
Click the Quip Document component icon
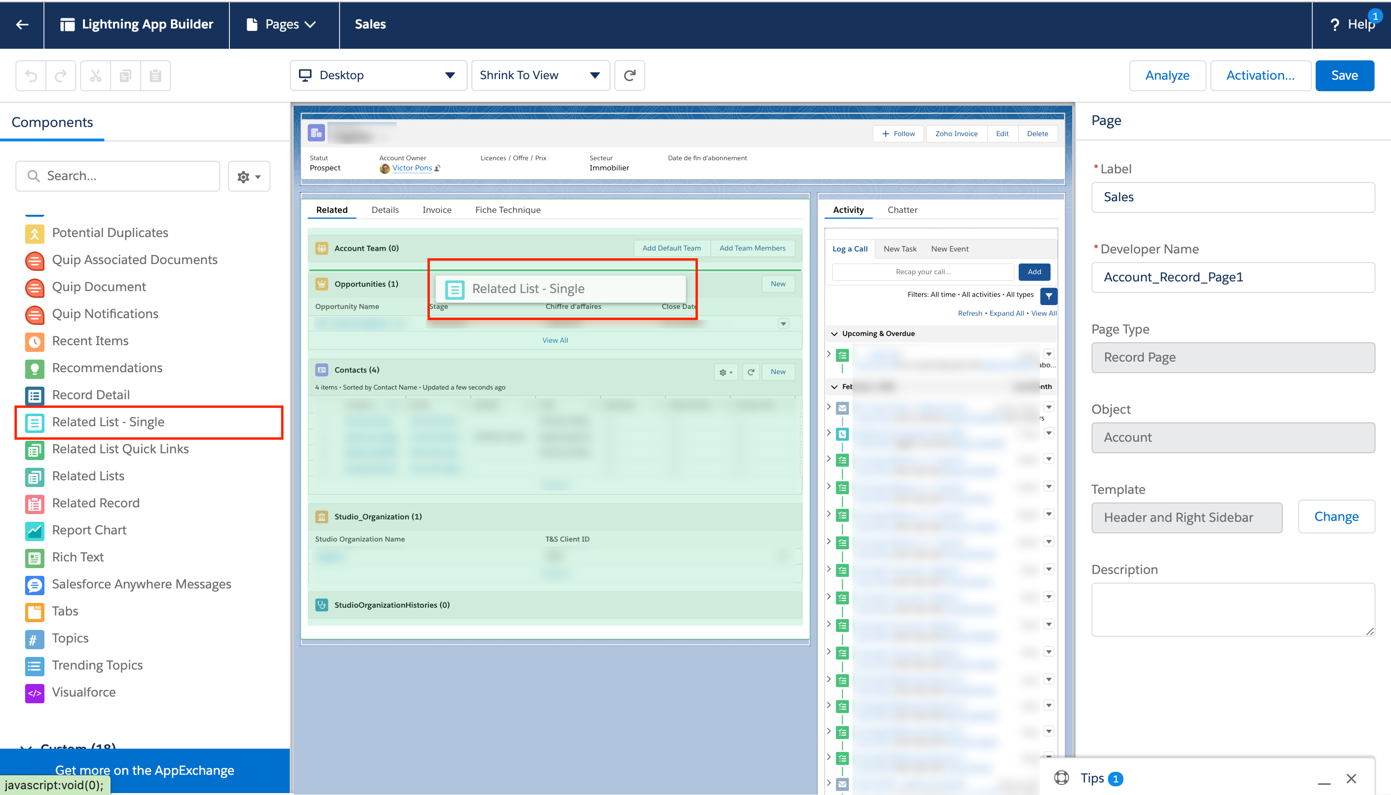click(34, 287)
